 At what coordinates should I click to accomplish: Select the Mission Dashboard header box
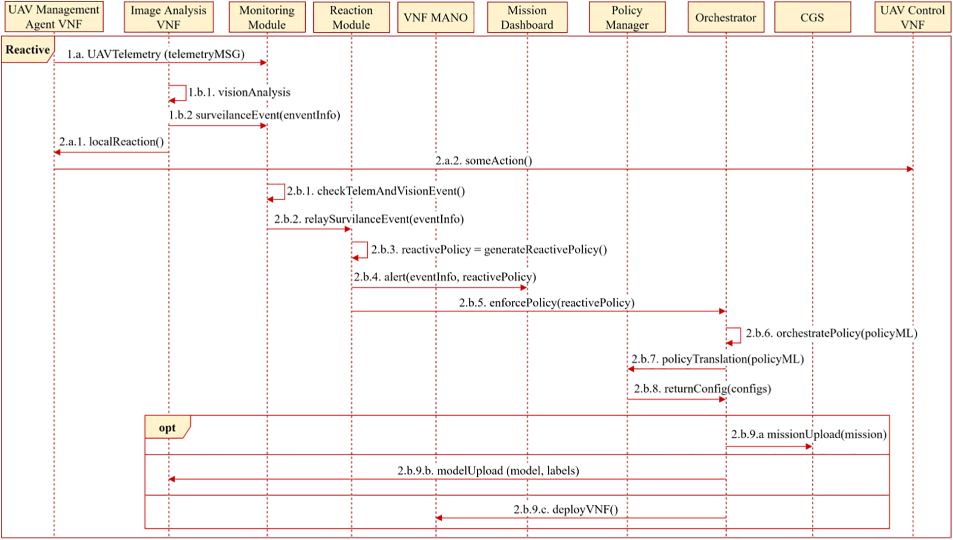tap(527, 17)
